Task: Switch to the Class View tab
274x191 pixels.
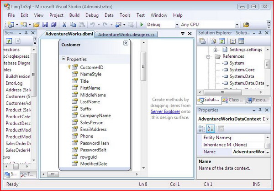Action: click(233, 100)
